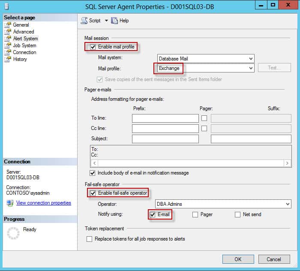
Task: Click the server icon in title bar
Action: click(7, 7)
